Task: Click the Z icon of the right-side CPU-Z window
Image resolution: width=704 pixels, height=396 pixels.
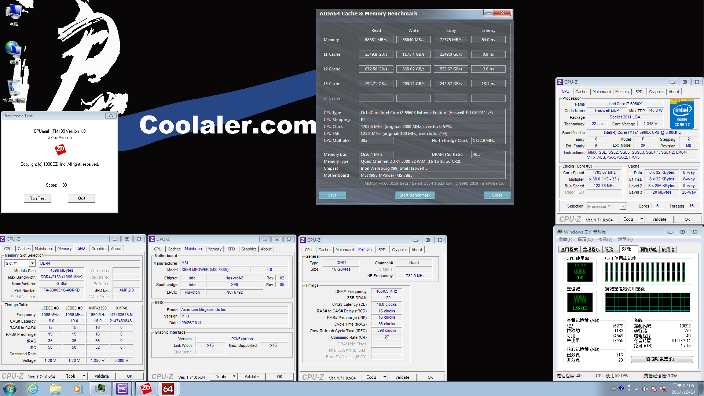Action: click(x=560, y=82)
